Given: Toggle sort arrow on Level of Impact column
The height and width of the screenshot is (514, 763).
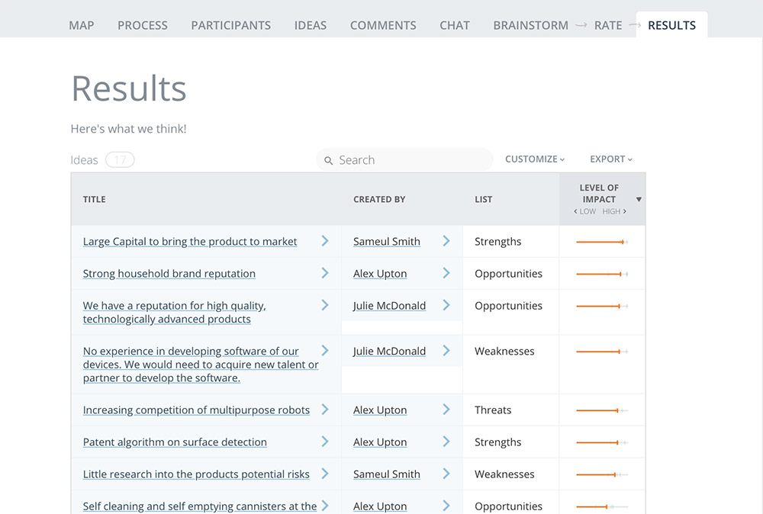Looking at the screenshot, I should click(x=639, y=199).
